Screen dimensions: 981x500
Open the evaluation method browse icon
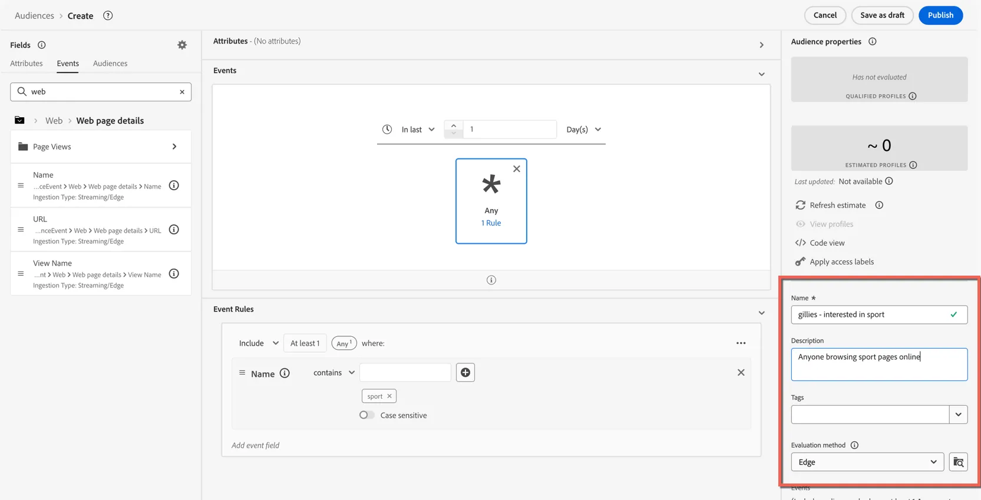(959, 462)
